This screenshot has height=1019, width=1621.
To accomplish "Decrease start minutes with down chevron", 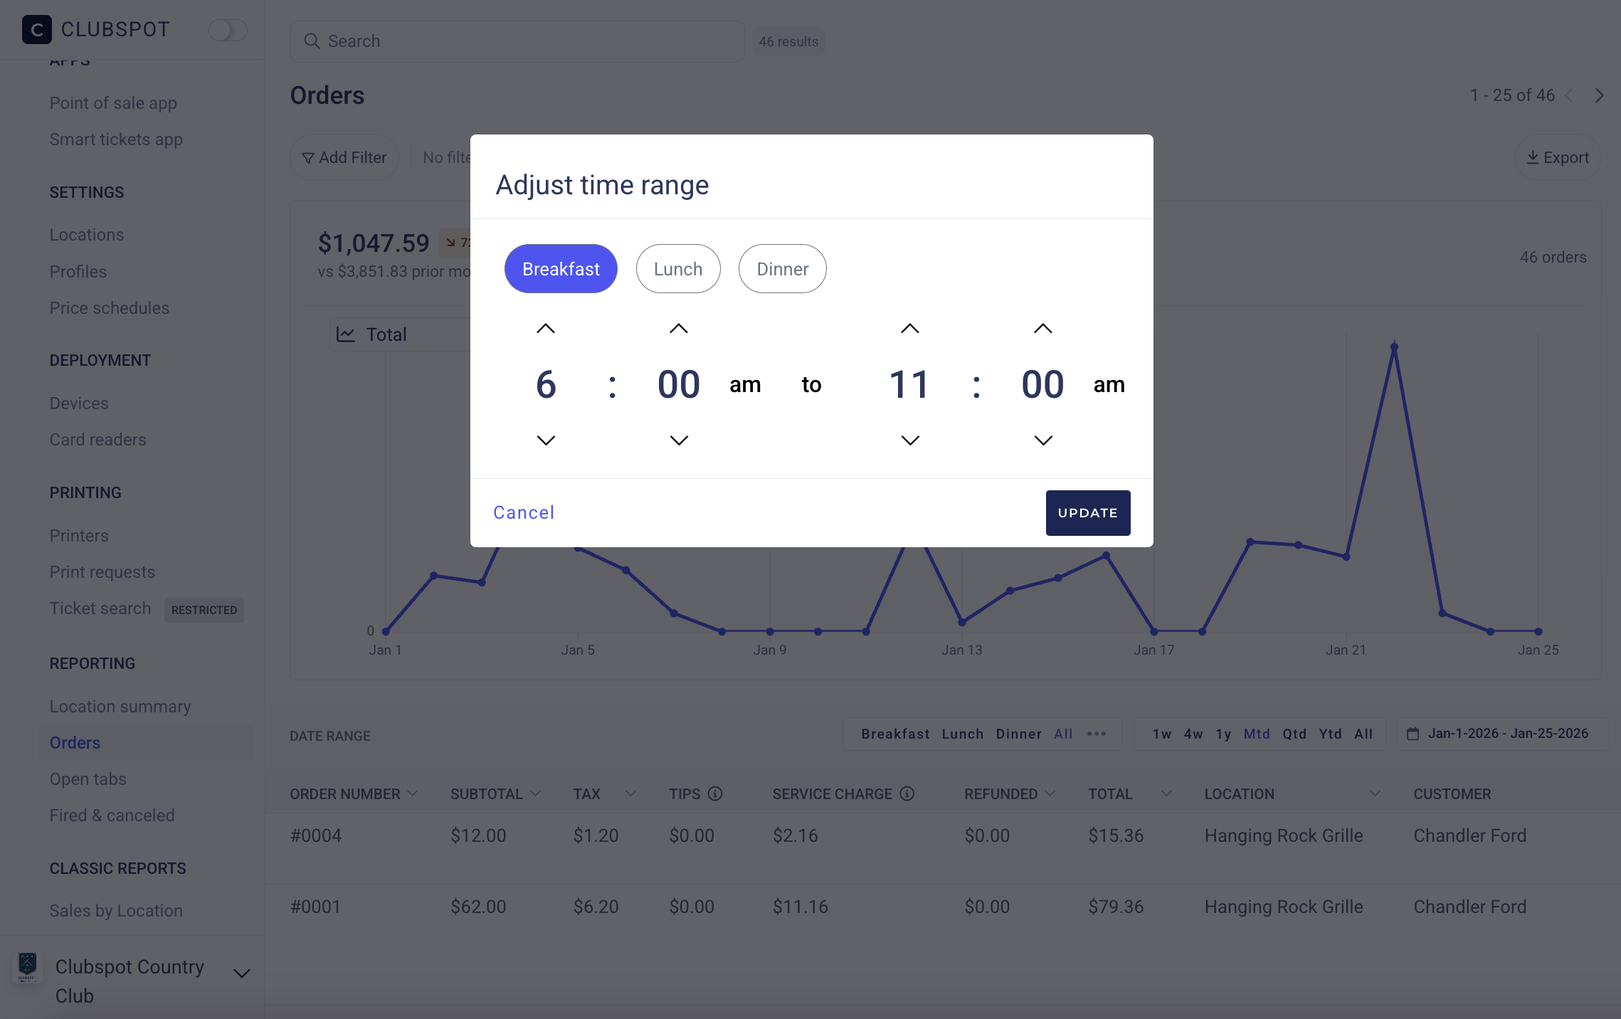I will click(679, 440).
